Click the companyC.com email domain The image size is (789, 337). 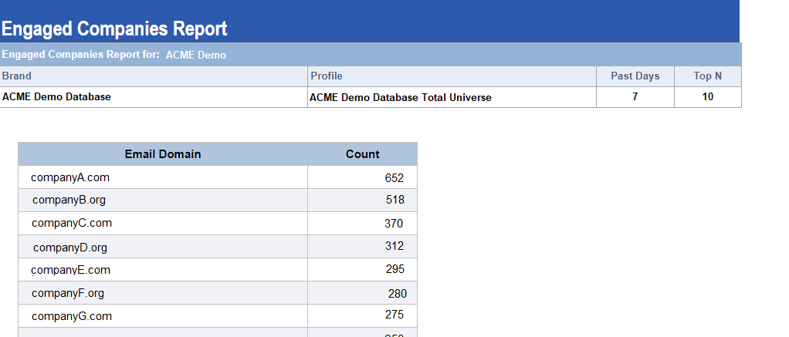point(72,224)
